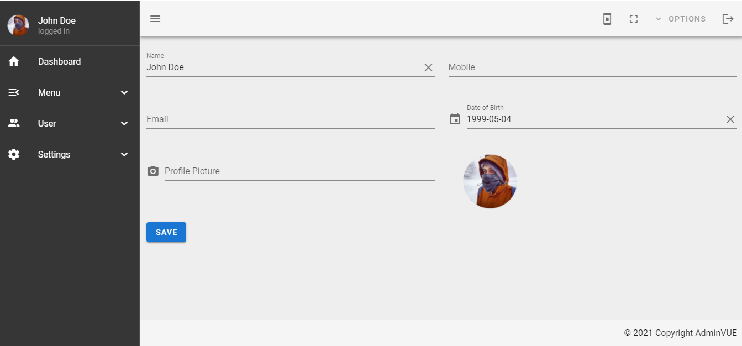The width and height of the screenshot is (742, 346).
Task: Click the lock screen phone icon
Action: [607, 19]
